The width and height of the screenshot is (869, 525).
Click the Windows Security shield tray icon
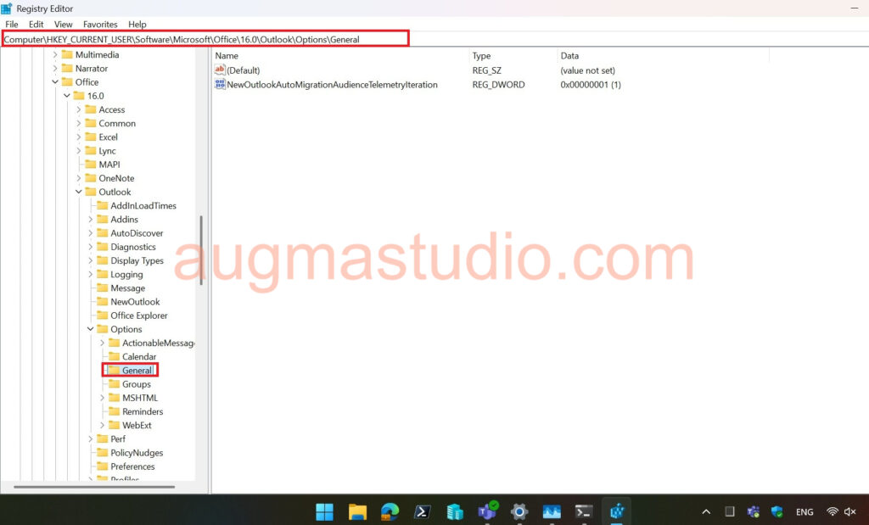pos(776,511)
